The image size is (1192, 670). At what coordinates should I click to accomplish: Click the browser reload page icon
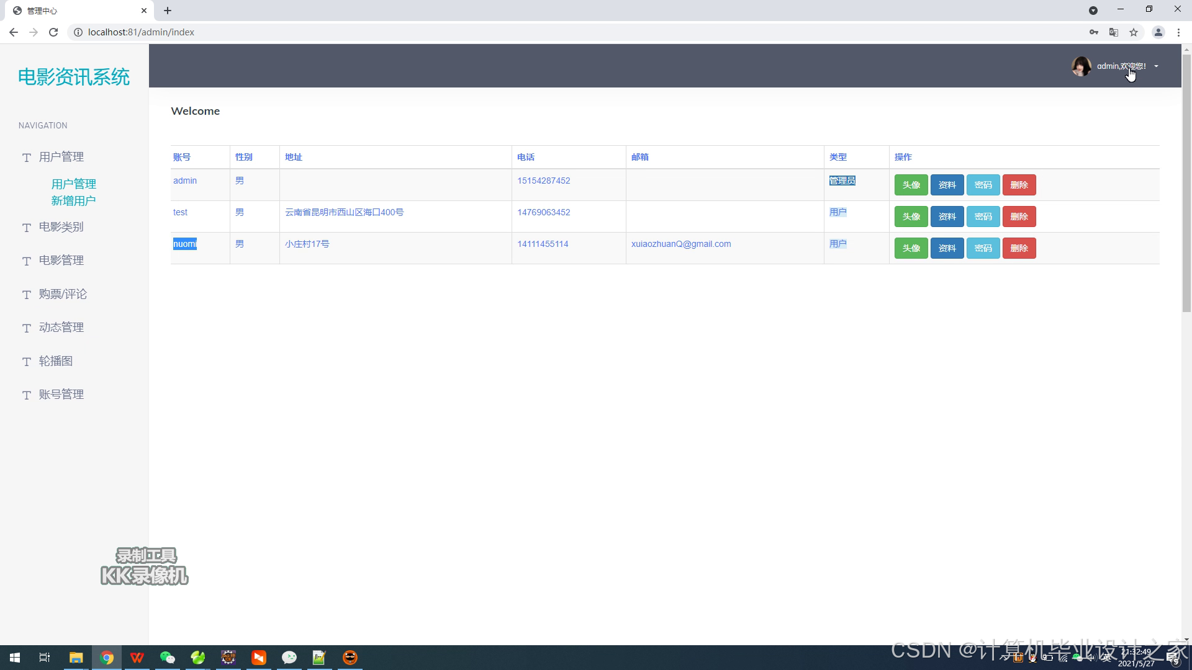pyautogui.click(x=53, y=32)
